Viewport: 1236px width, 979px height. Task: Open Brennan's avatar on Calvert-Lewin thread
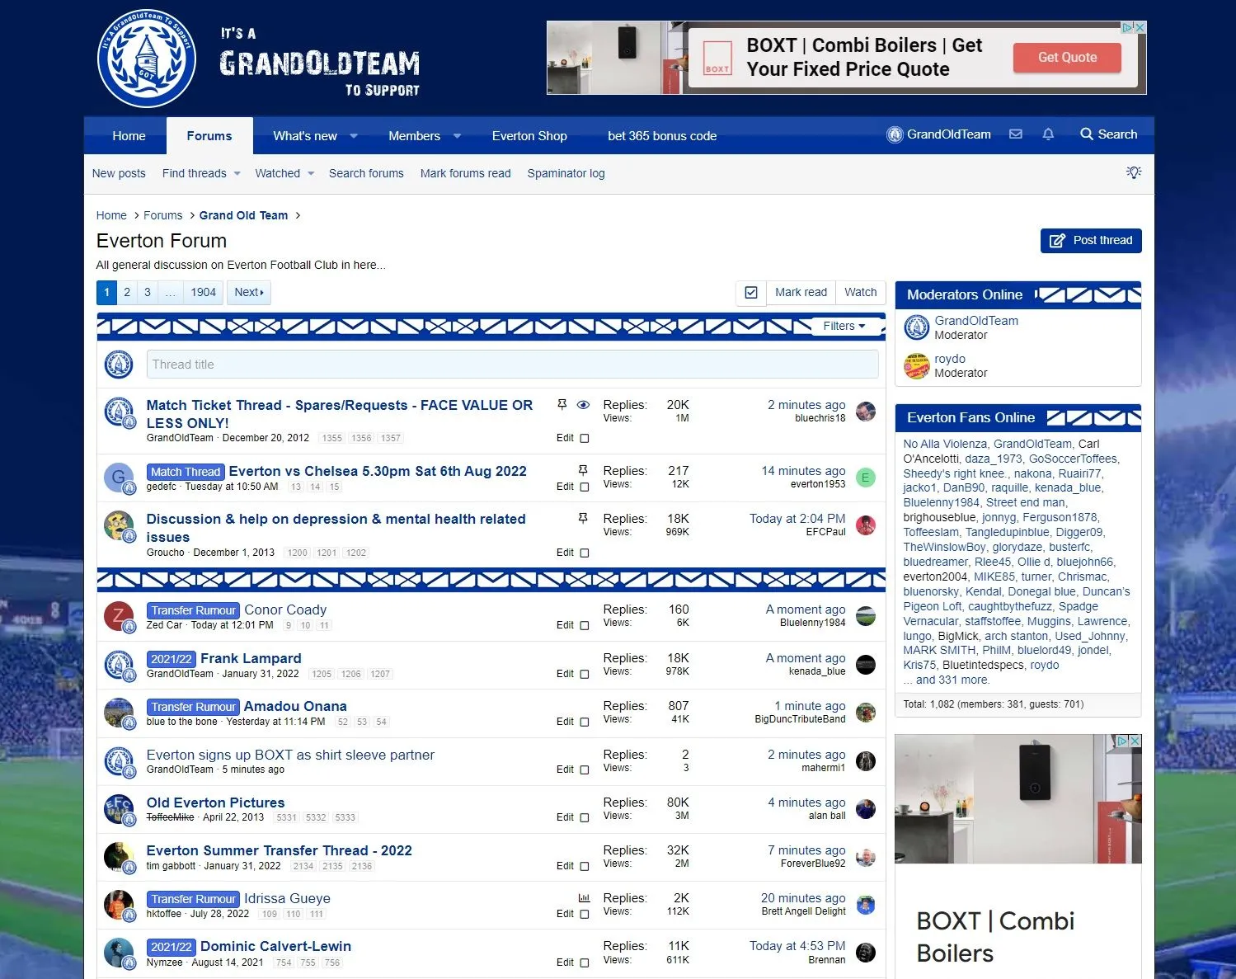click(866, 953)
